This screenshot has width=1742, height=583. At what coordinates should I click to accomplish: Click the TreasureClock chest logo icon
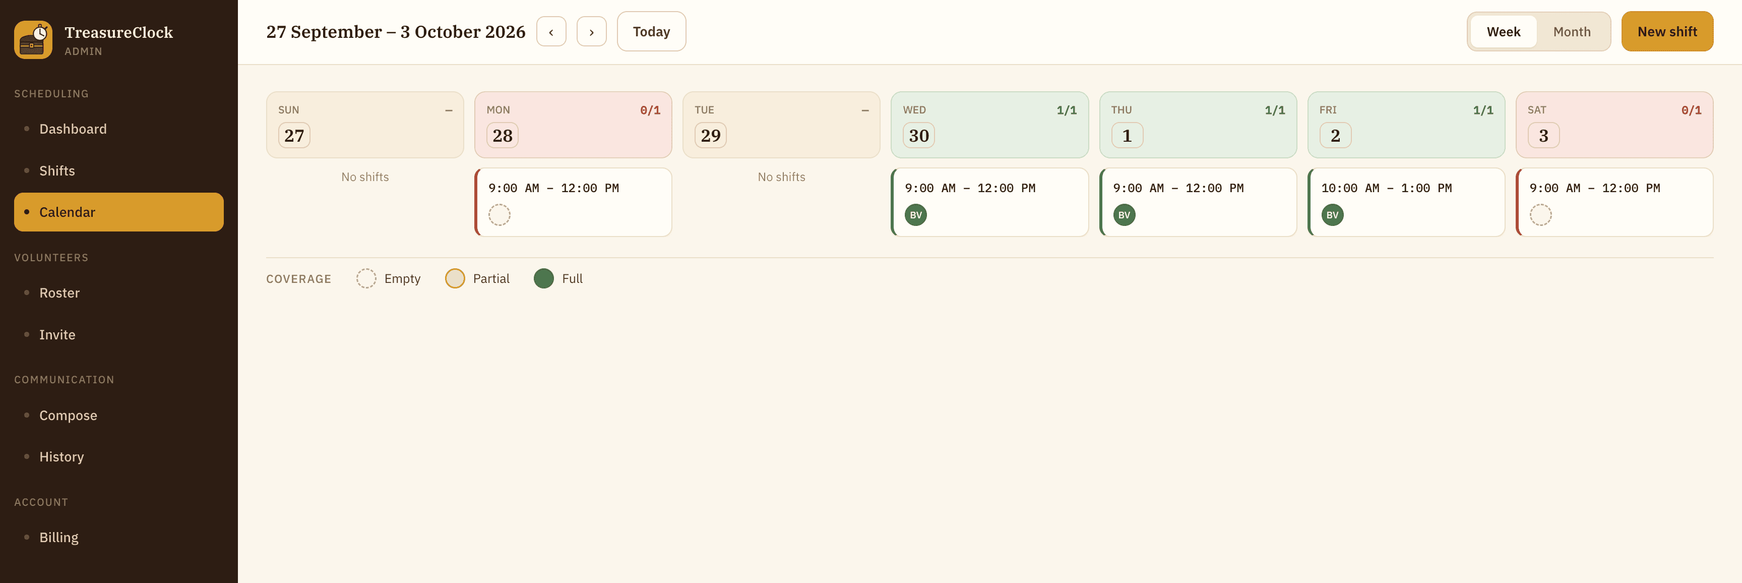33,40
